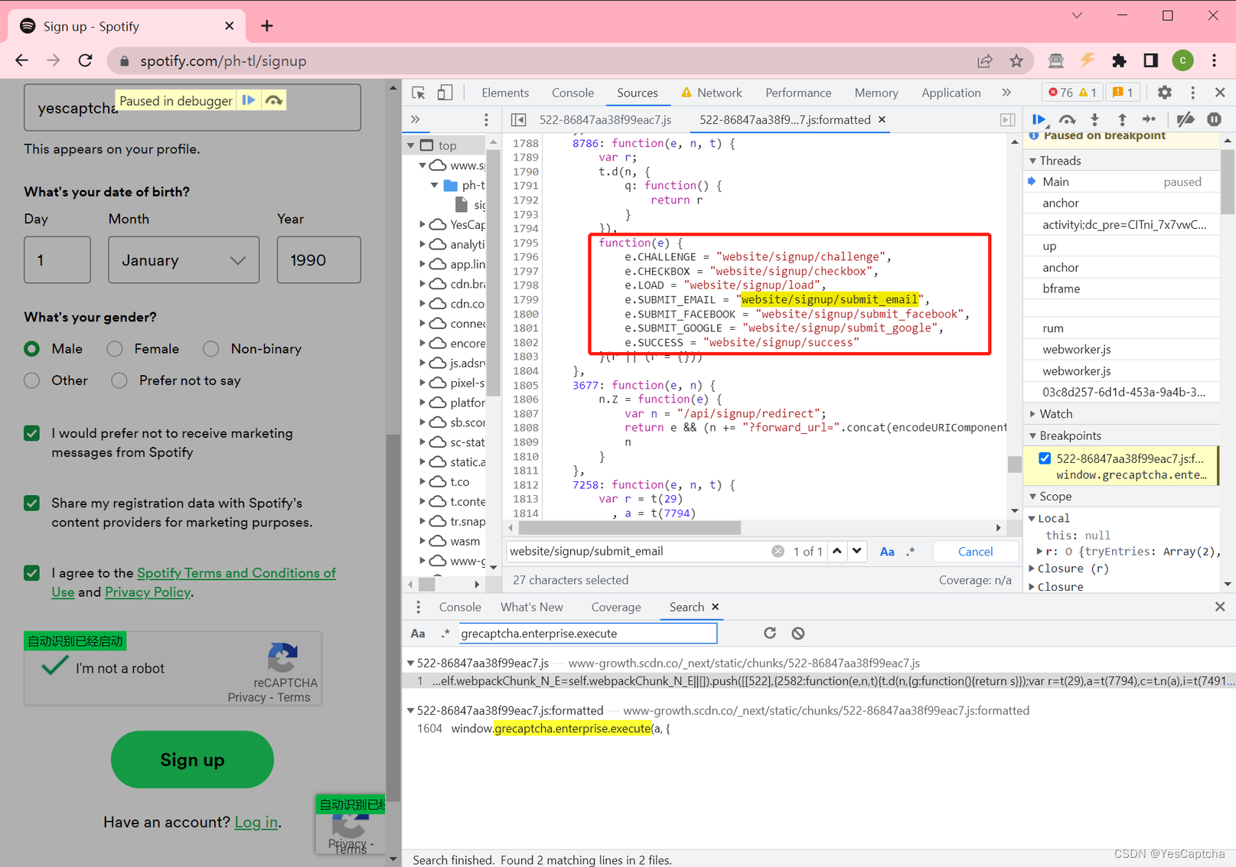Clear the Search drawer results
The width and height of the screenshot is (1236, 867).
[x=798, y=633]
